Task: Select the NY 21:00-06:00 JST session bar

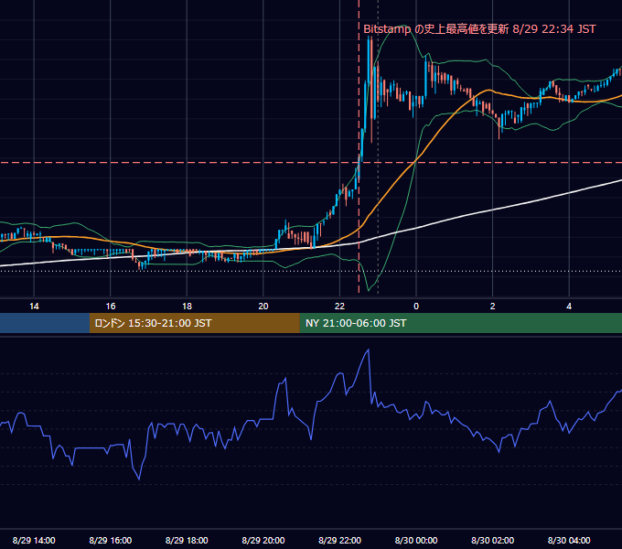Action: coord(460,323)
